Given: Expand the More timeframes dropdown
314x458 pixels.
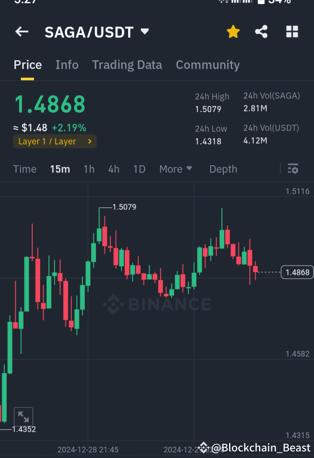Looking at the screenshot, I should click(175, 169).
